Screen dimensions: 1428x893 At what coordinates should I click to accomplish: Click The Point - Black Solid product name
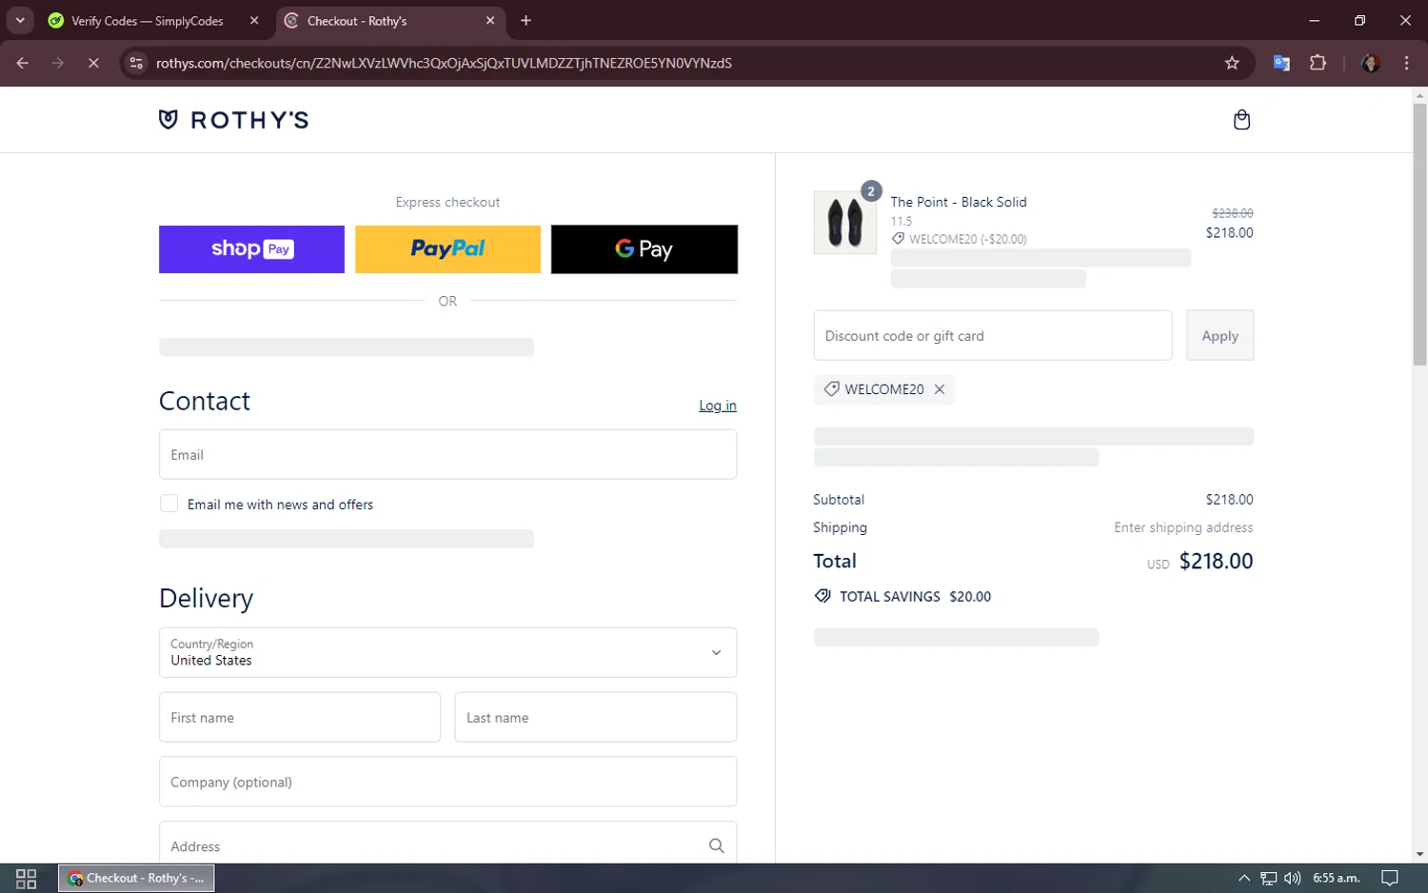(959, 202)
